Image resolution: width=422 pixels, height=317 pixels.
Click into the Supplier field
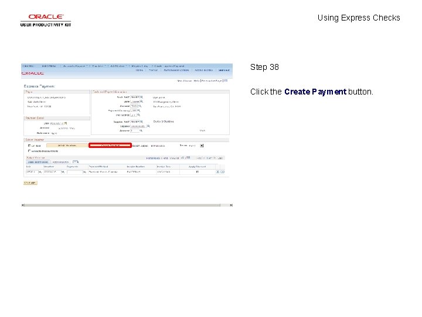138,126
